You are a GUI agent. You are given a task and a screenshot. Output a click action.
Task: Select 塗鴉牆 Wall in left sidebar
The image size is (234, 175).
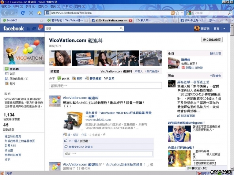click(x=24, y=69)
